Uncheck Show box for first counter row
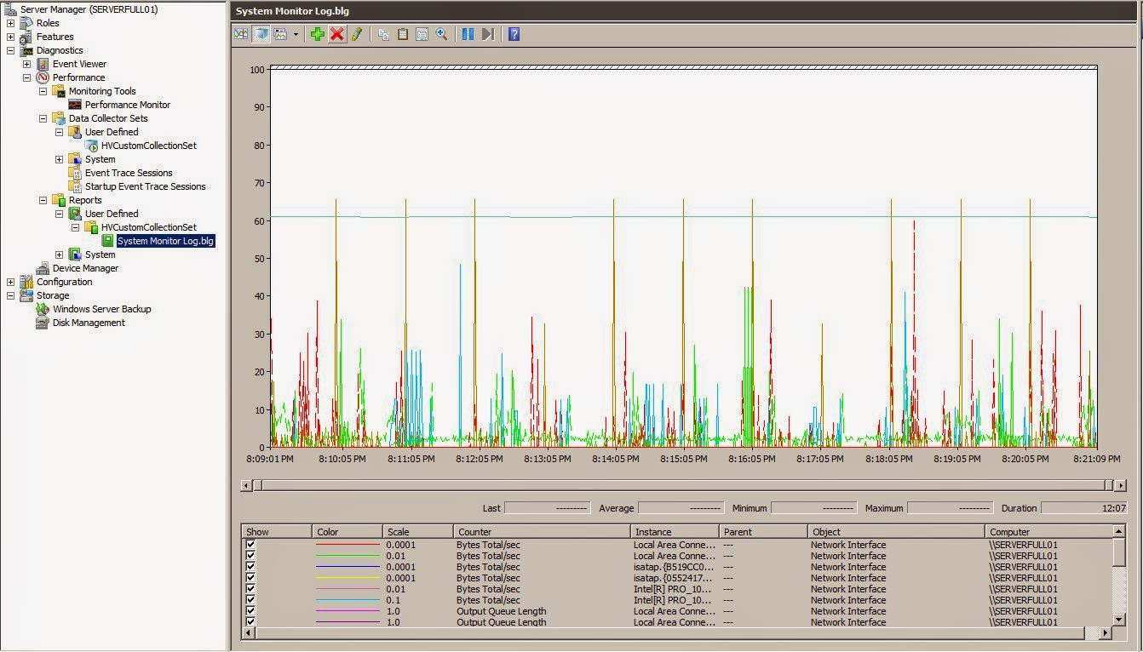The height and width of the screenshot is (652, 1143). (x=250, y=545)
